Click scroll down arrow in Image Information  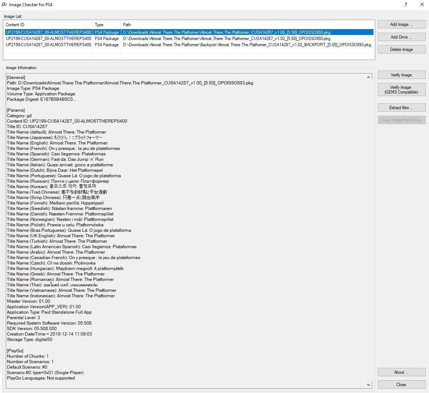(x=369, y=385)
